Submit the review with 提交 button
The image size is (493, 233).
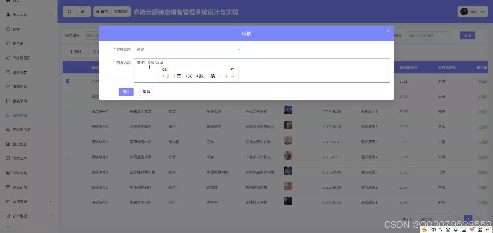click(126, 92)
